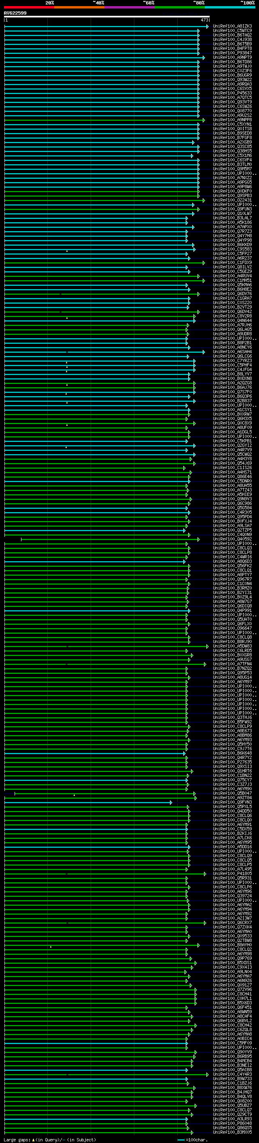Open hit UniRef100_C5WTC9
The image size is (259, 1143).
pyautogui.click(x=232, y=31)
